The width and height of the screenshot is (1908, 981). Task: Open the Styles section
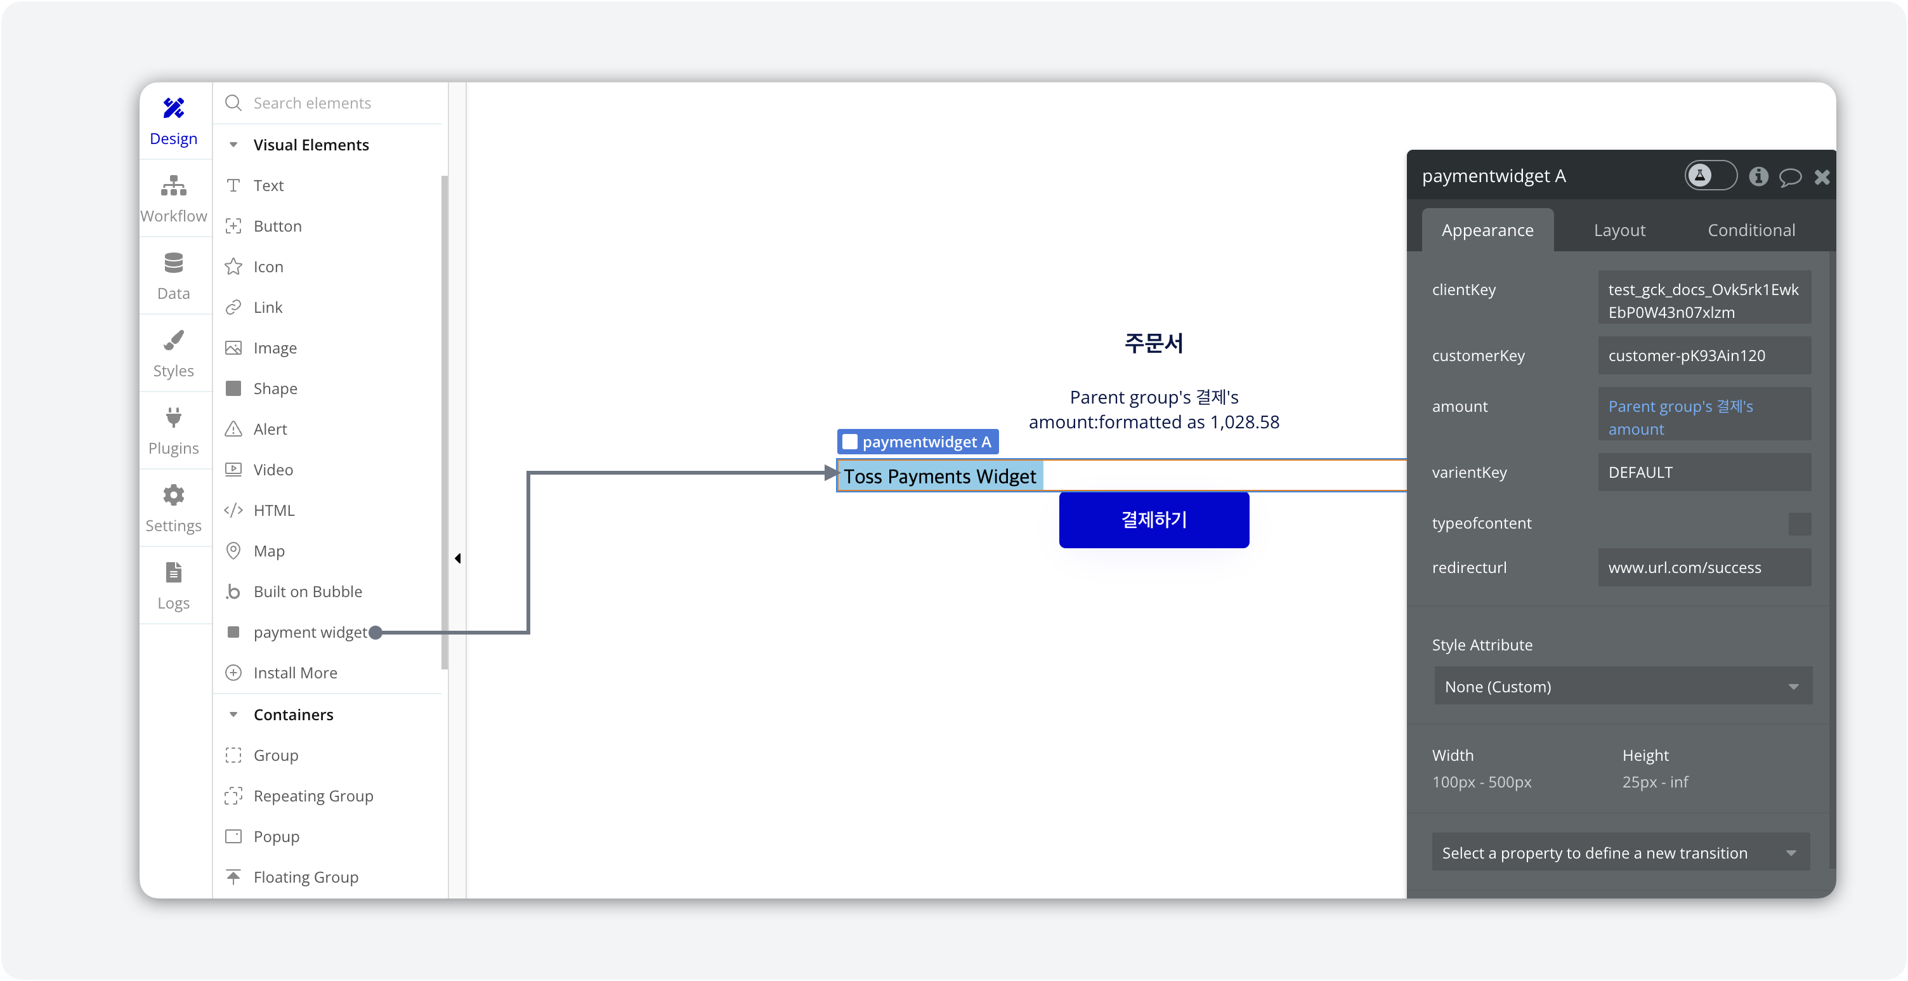(x=173, y=354)
